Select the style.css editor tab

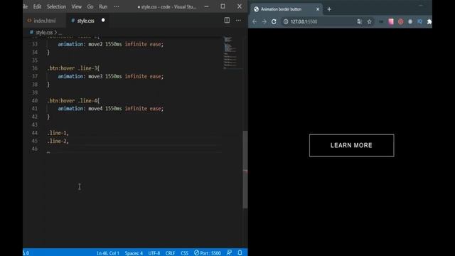click(85, 21)
